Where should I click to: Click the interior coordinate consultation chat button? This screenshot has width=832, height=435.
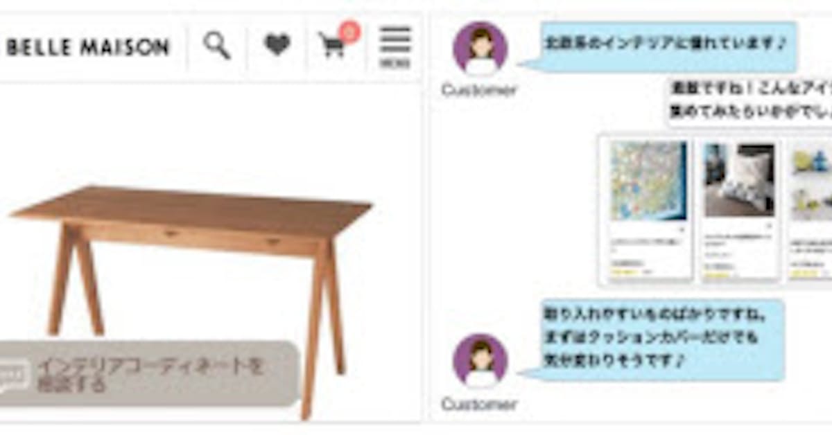pos(149,374)
